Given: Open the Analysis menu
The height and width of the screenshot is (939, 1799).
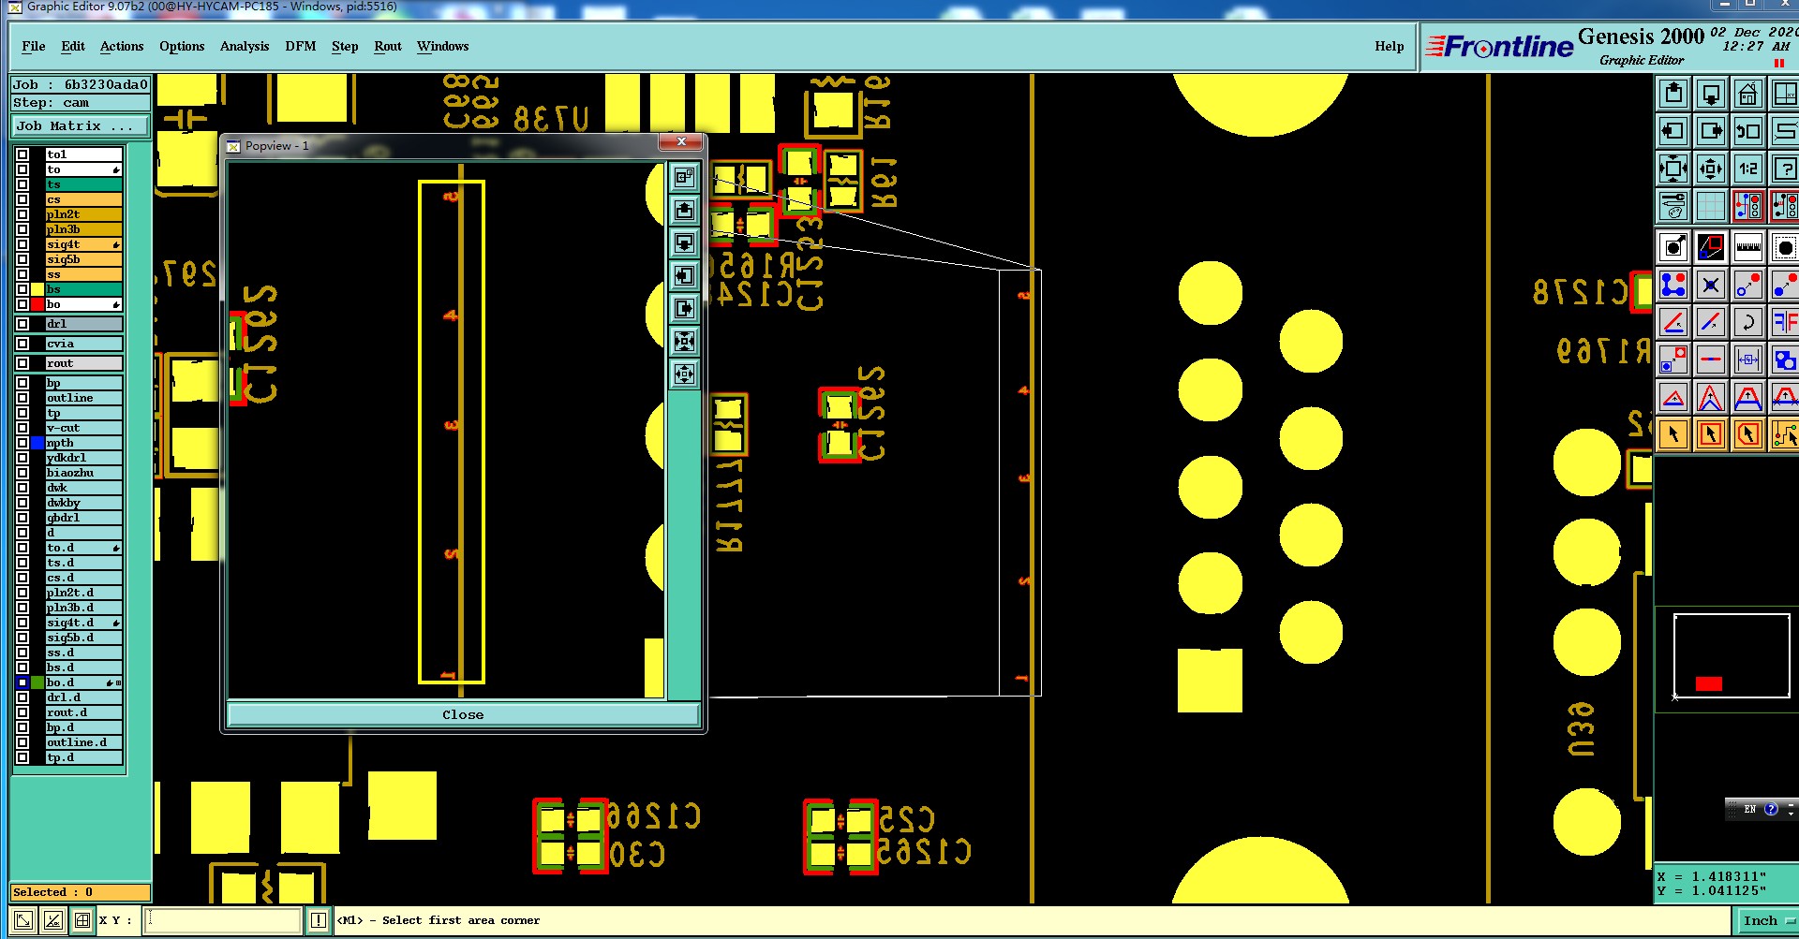Looking at the screenshot, I should (x=245, y=46).
